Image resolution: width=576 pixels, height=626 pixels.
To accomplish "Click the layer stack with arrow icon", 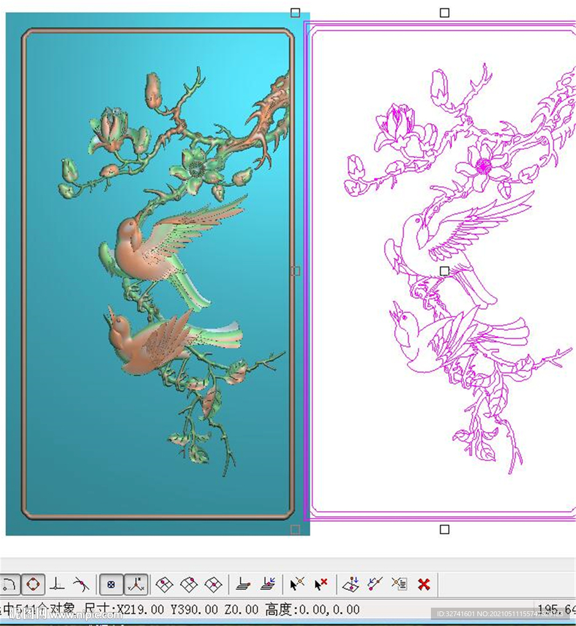I will click(x=267, y=584).
